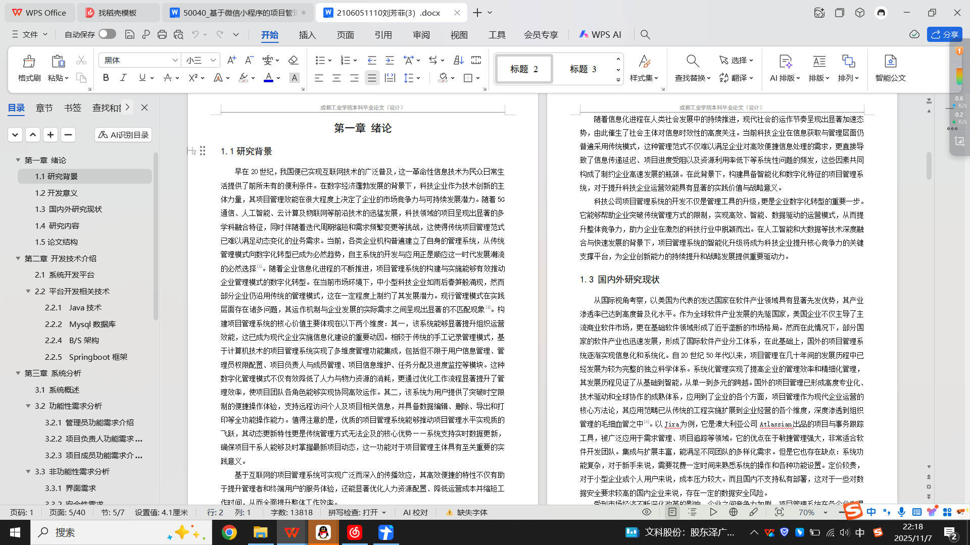This screenshot has height=545, width=970.
Task: Switch to Bookmarks tab in sidebar
Action: coord(72,107)
